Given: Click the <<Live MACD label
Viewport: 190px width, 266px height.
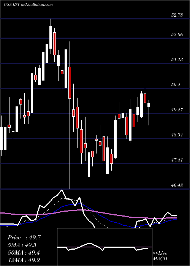Looking at the screenshot, I should (x=160, y=256).
